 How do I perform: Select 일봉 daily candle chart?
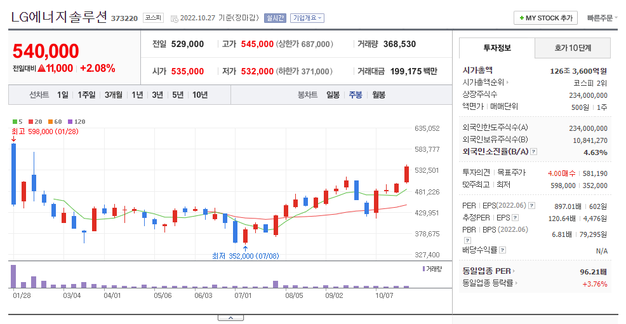333,95
